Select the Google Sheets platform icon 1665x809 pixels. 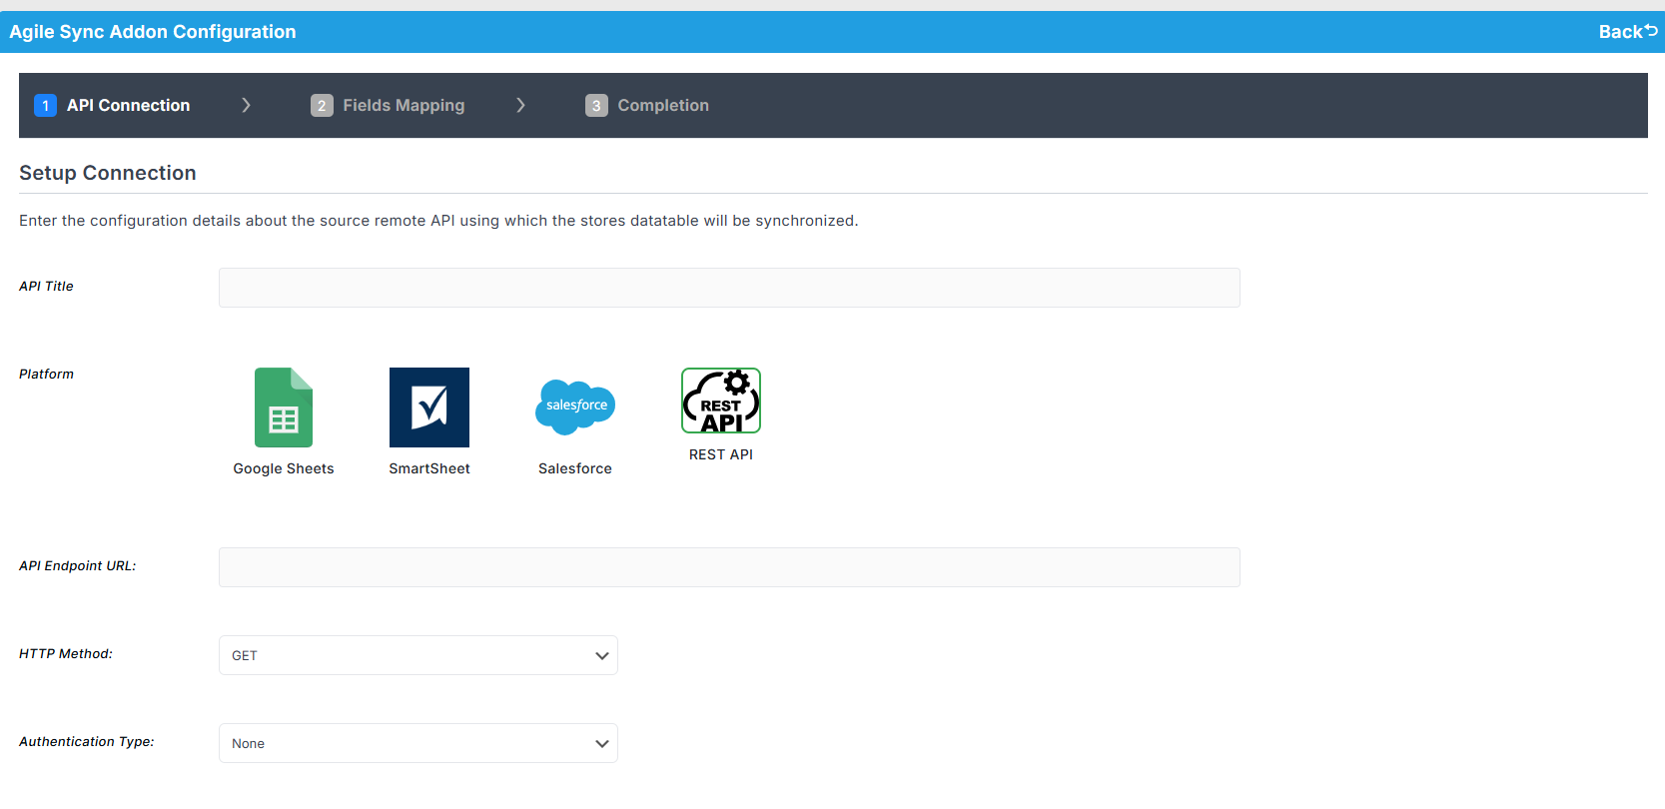pyautogui.click(x=284, y=407)
